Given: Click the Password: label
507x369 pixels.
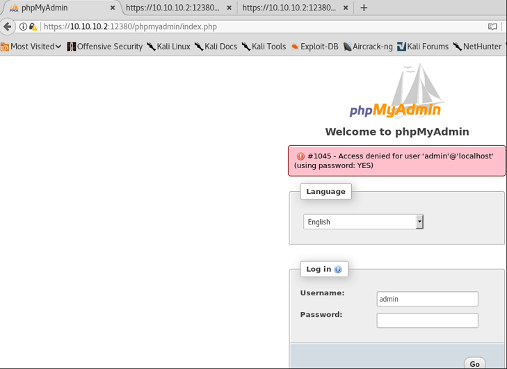Looking at the screenshot, I should 321,315.
